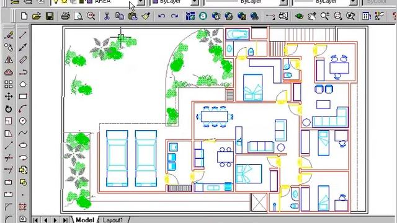Select the Offset tool
Screen dimensions: 397x223
coord(9,72)
